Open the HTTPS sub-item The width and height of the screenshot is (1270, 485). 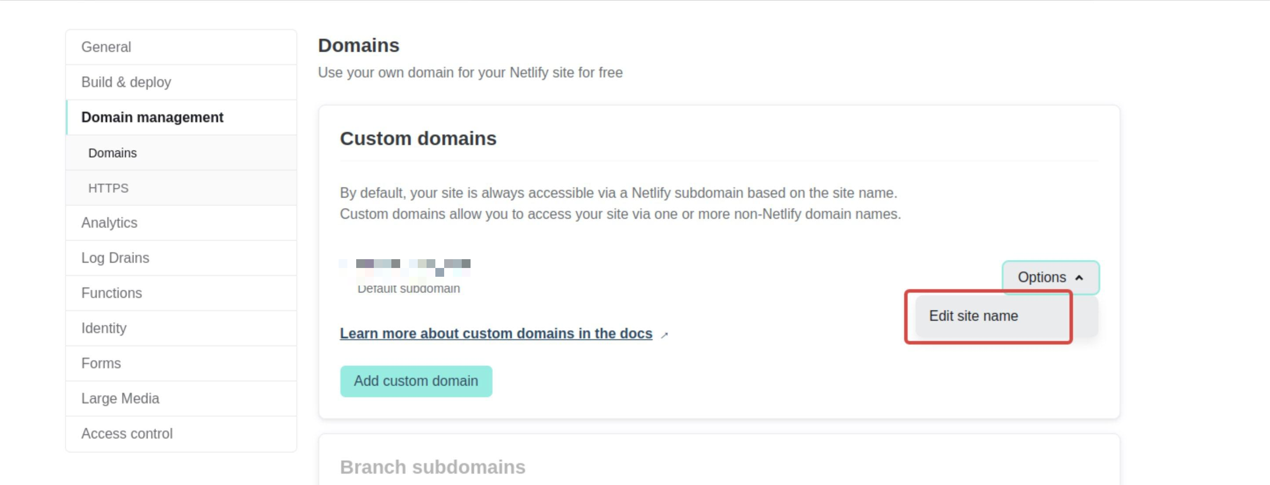pos(108,188)
